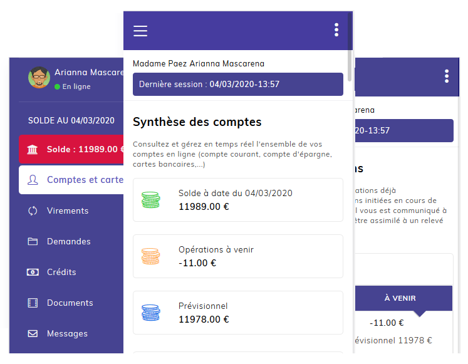This screenshot has height=364, width=468.
Task: Click the bank icon beside Solde
Action: point(33,149)
